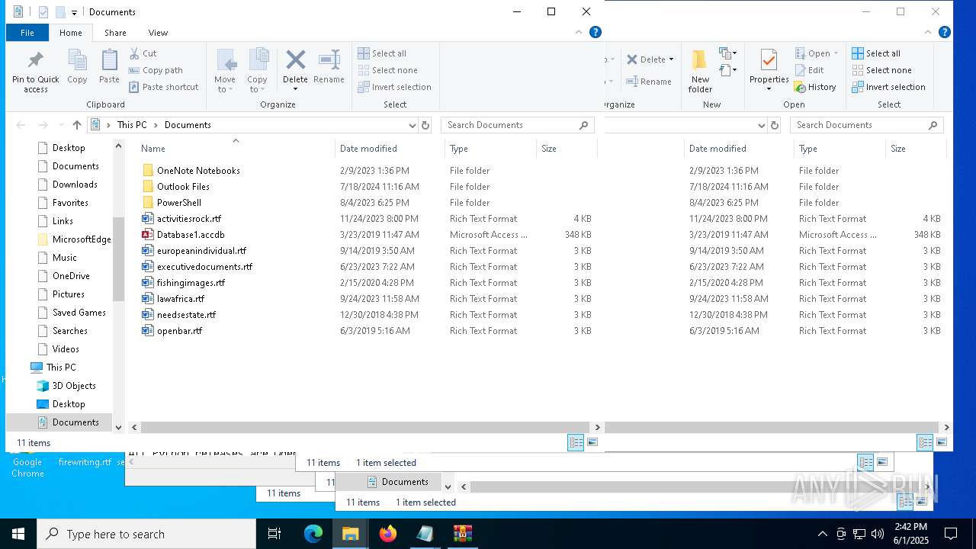Select 3D Objects in navigation pane

coord(74,386)
